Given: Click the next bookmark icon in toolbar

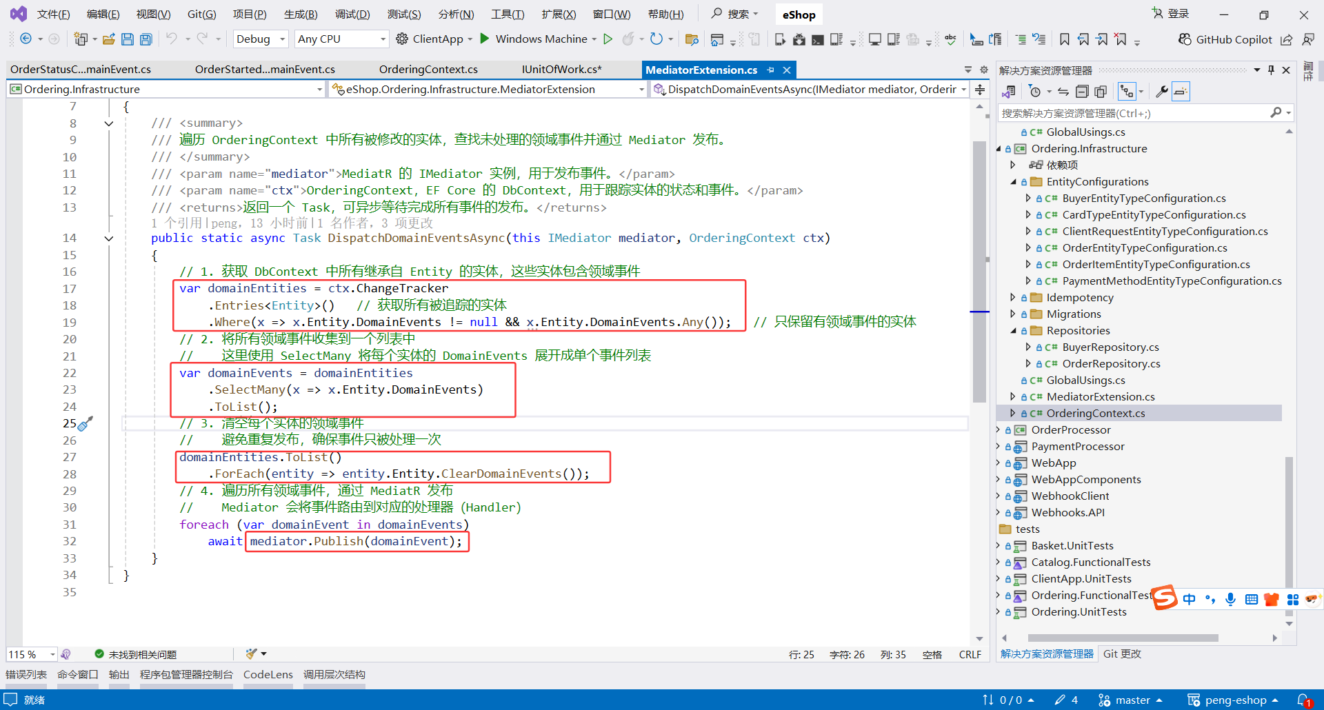Looking at the screenshot, I should coord(1102,39).
